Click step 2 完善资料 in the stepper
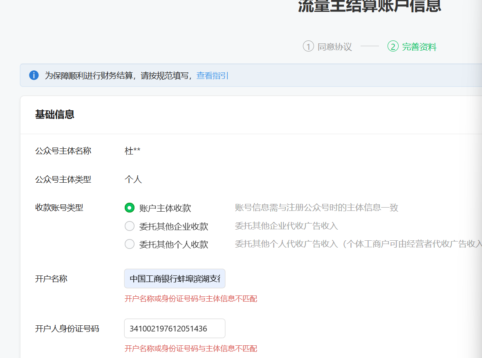 (x=412, y=47)
